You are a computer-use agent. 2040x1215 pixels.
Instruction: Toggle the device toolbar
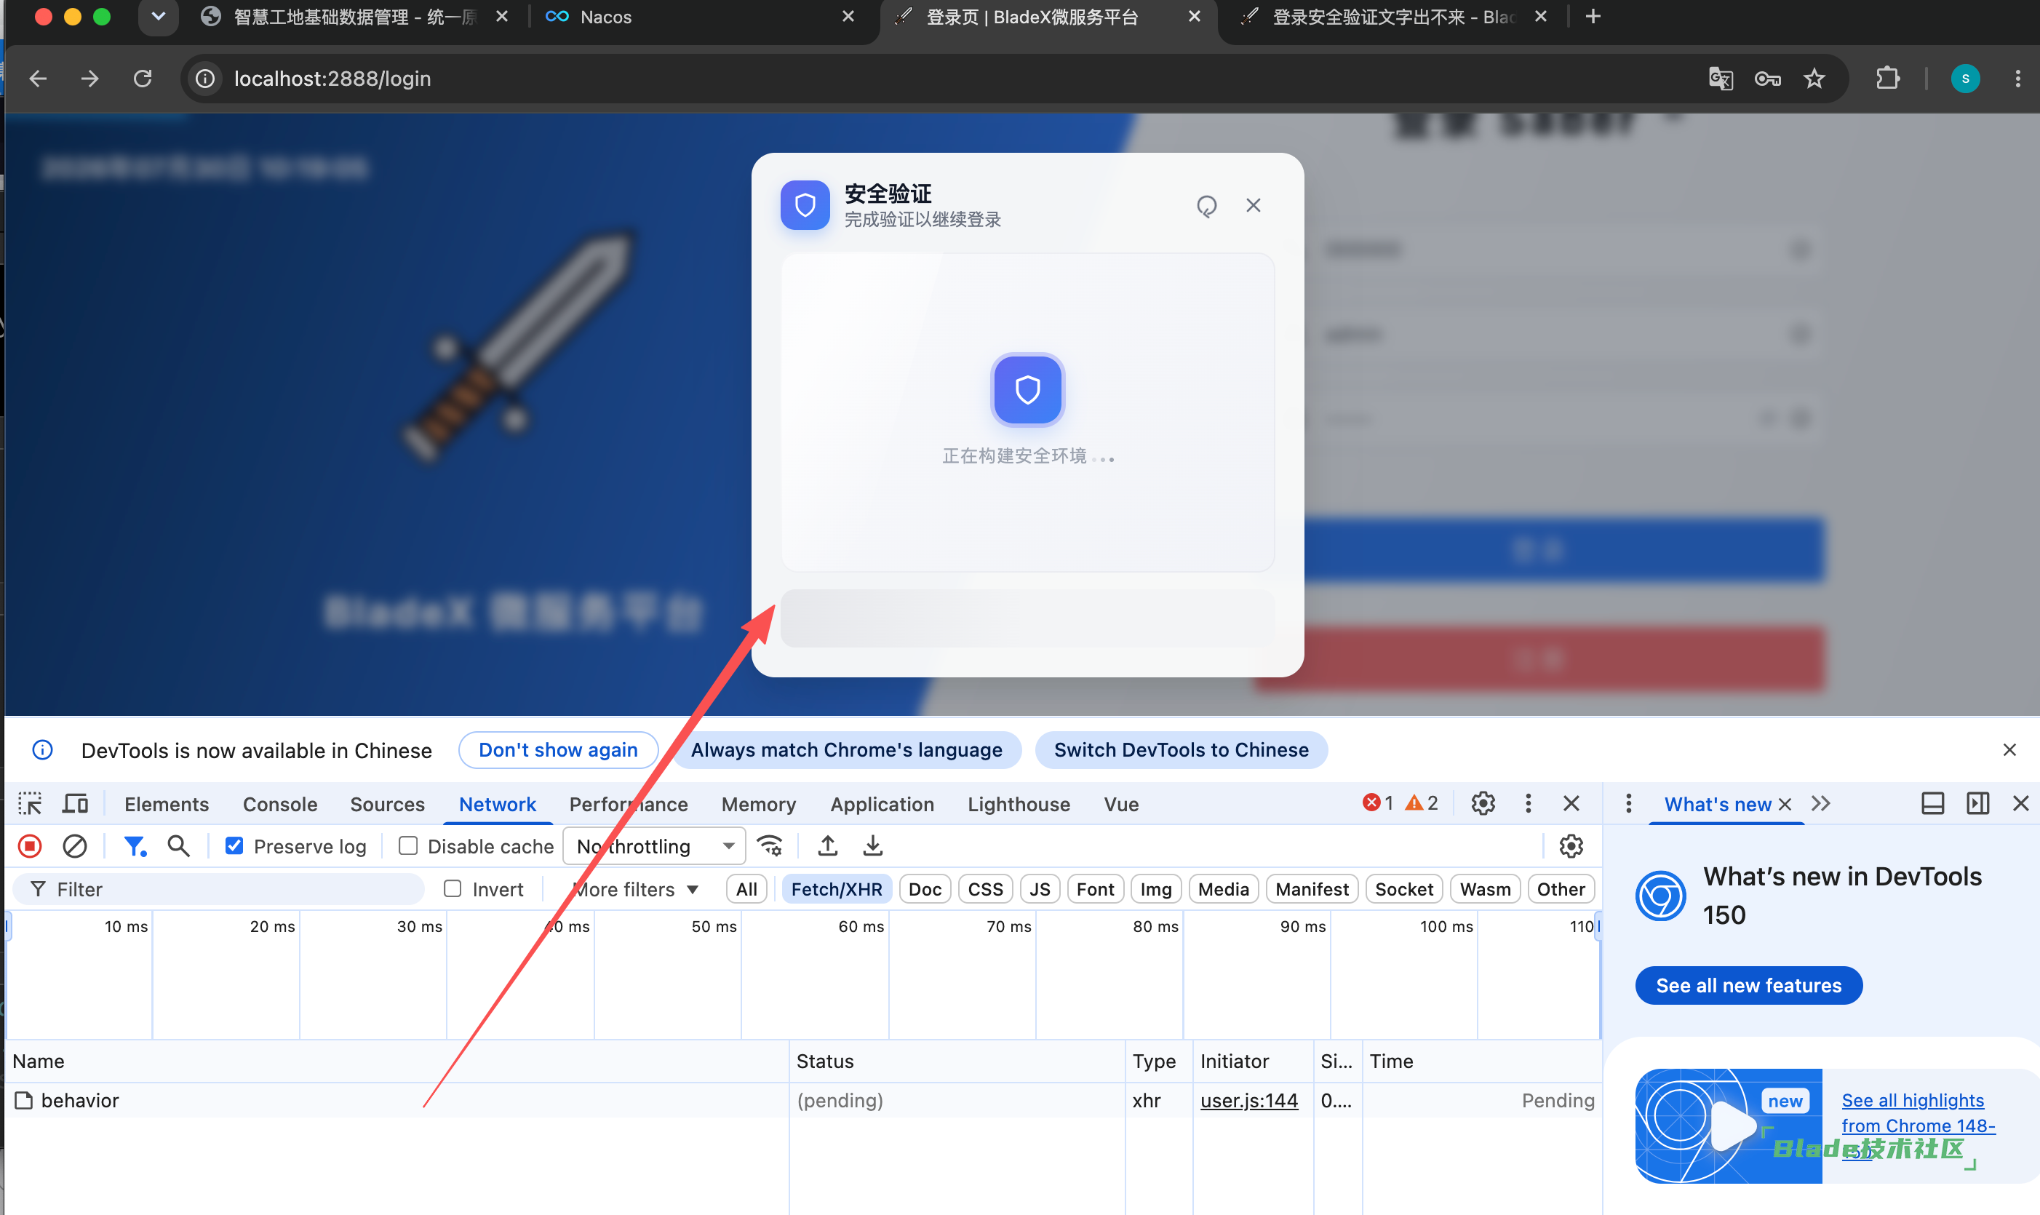tap(76, 804)
